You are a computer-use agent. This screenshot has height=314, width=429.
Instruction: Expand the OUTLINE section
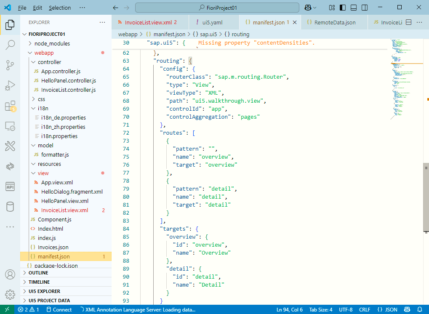pyautogui.click(x=66, y=273)
